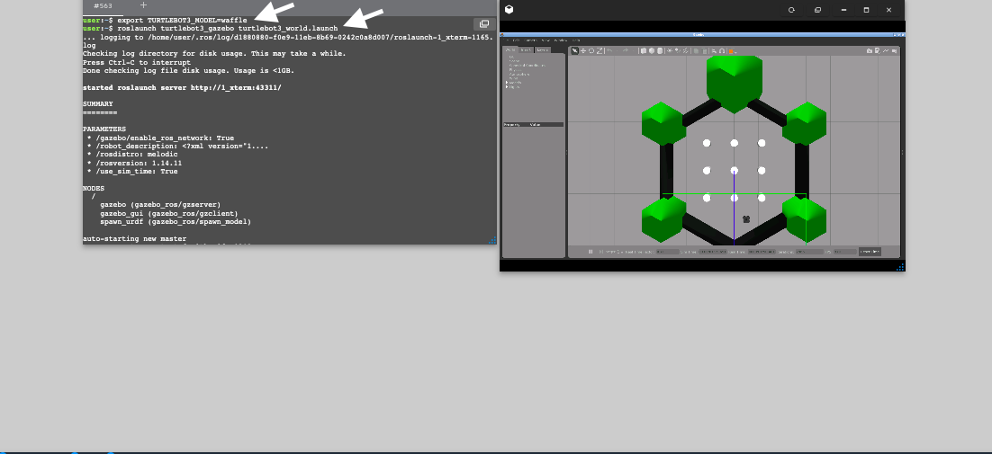Insert a sphere shape from Gazebo toolbar
992x454 pixels.
[652, 51]
